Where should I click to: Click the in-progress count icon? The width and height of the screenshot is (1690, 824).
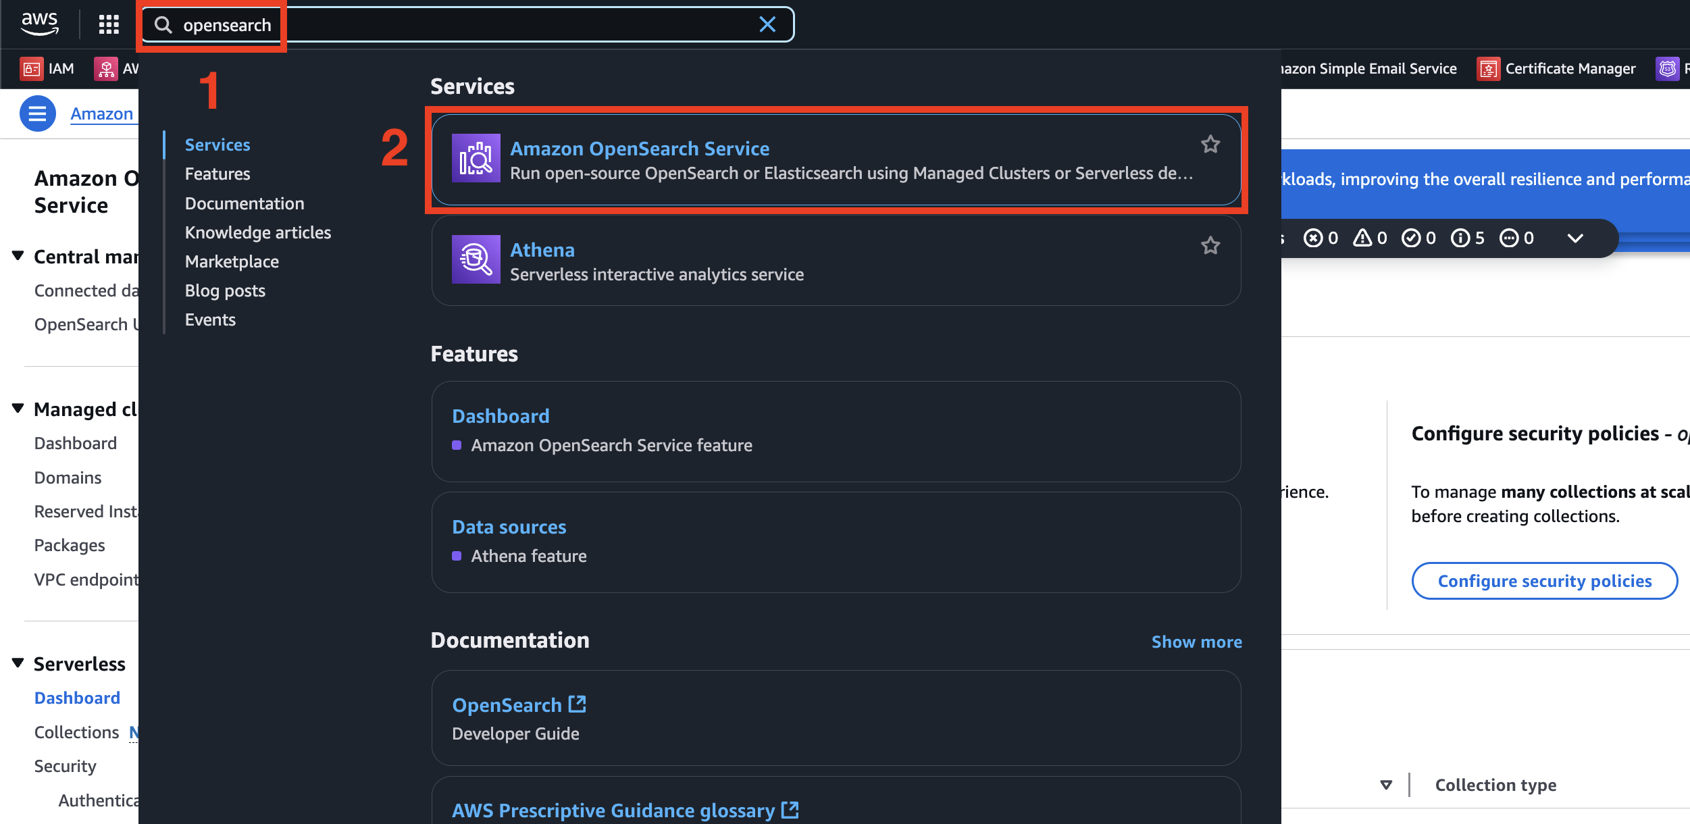coord(1509,238)
